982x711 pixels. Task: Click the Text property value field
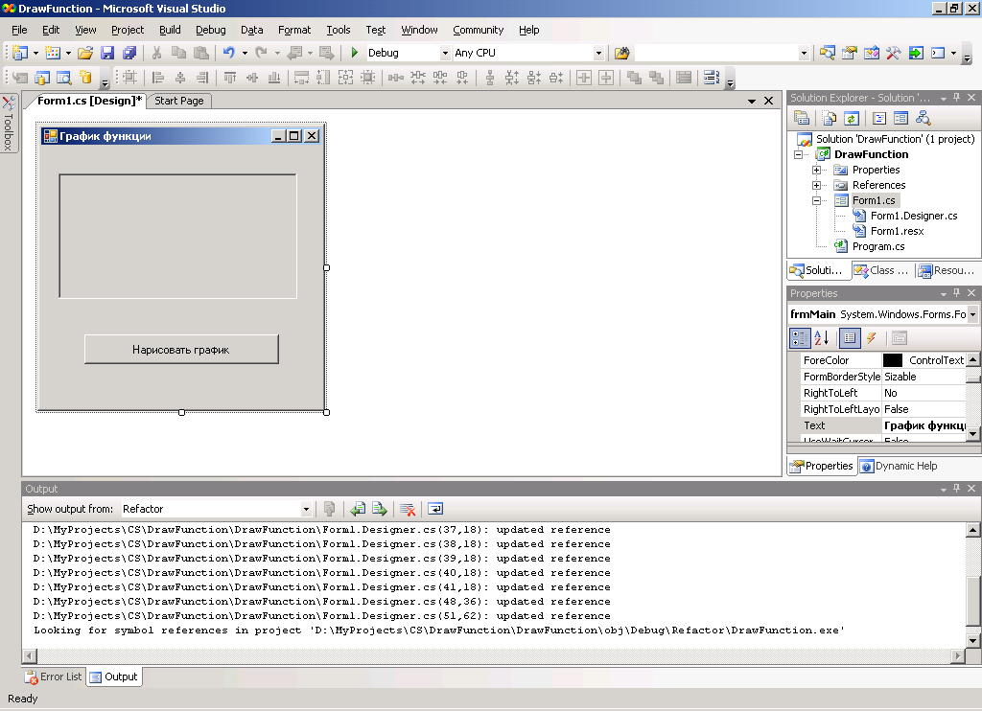924,425
